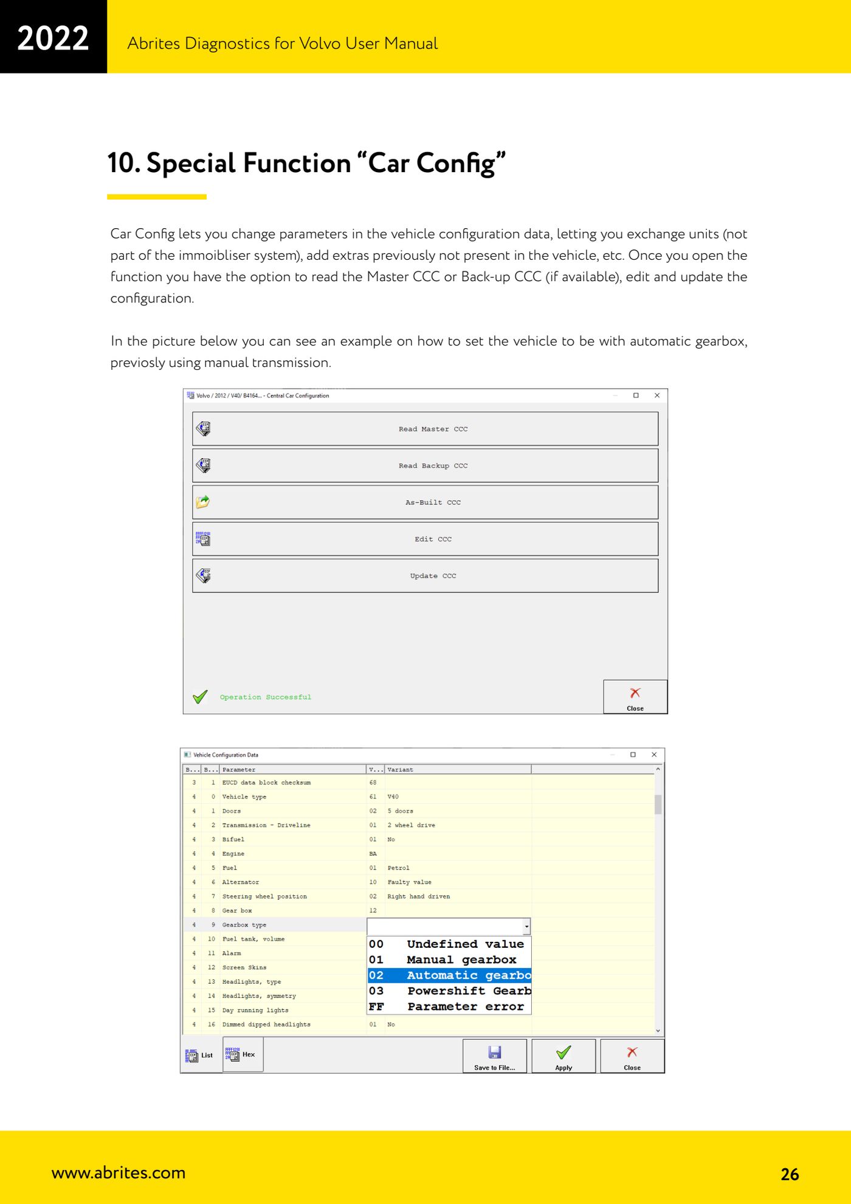851x1204 pixels.
Task: Select the Dimmed dipped headlights row
Action: [x=418, y=1025]
